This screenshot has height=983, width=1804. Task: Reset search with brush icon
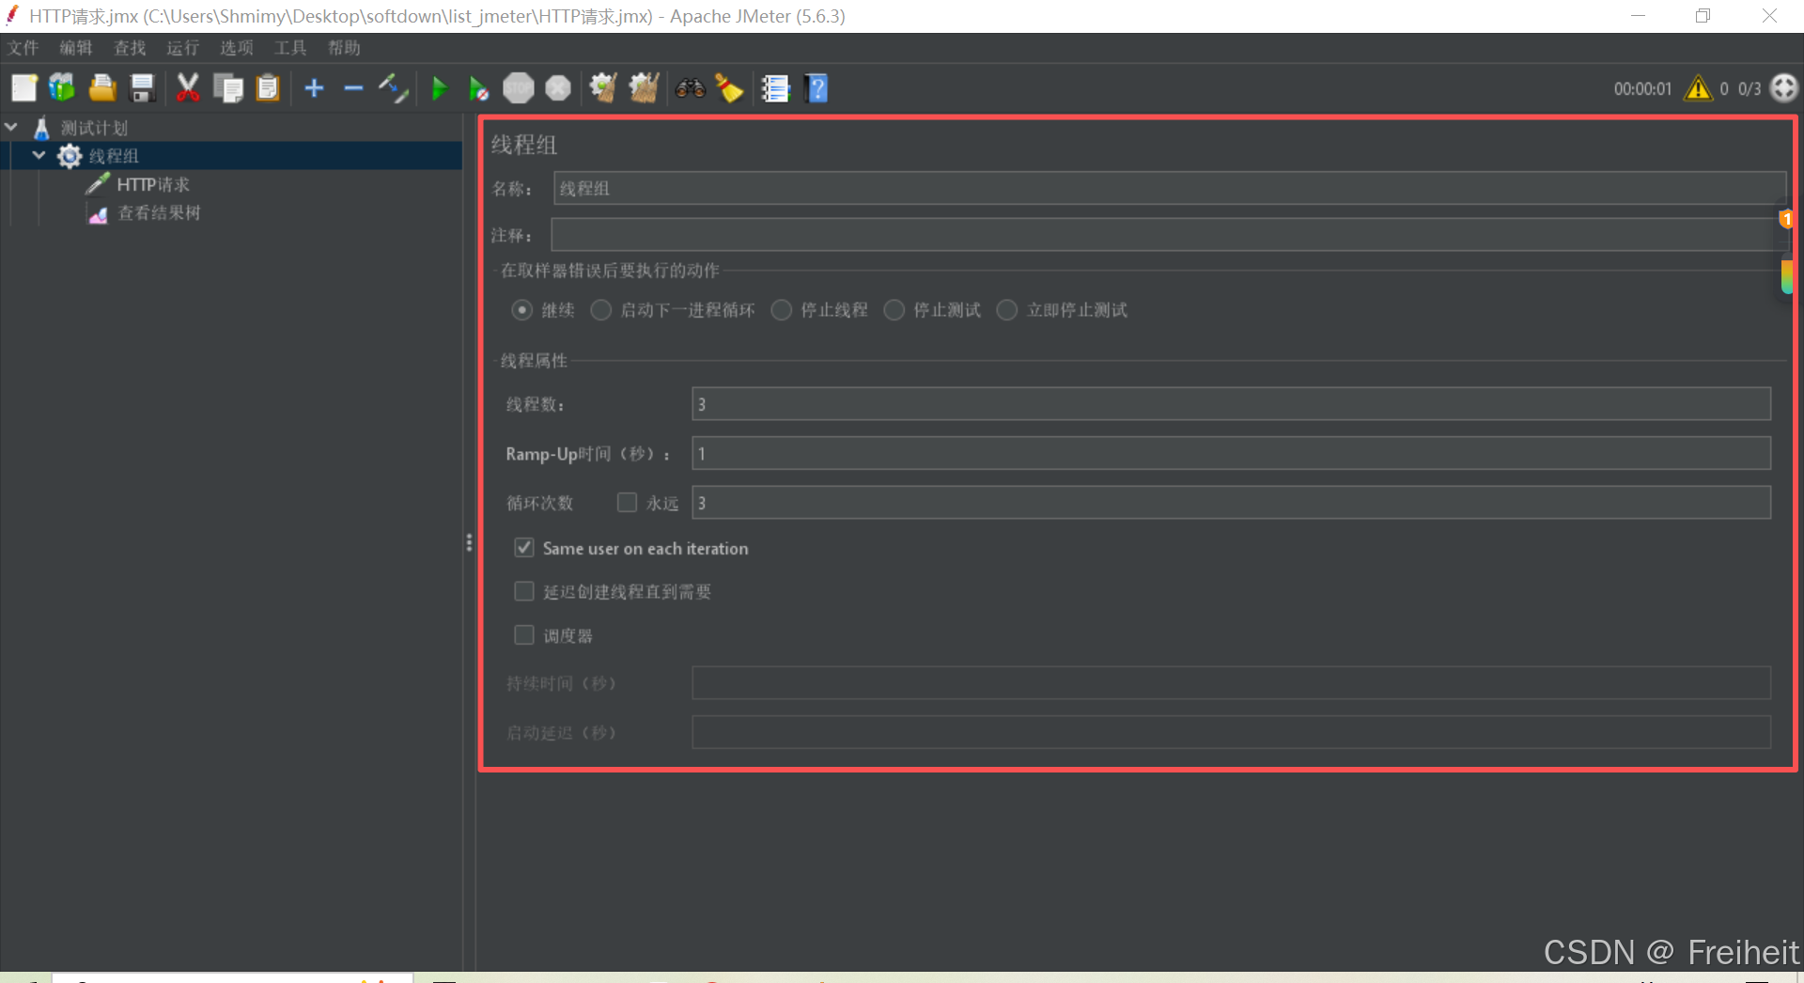point(729,88)
